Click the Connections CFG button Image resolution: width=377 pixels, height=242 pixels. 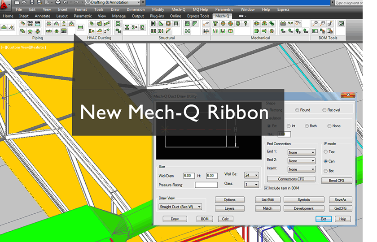pyautogui.click(x=291, y=179)
